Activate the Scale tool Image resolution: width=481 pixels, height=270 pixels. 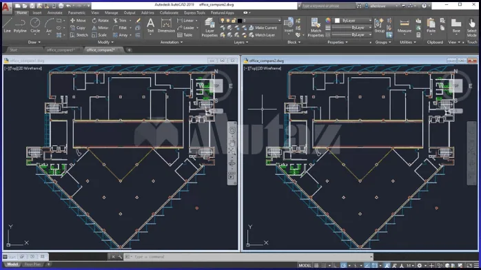pos(99,35)
